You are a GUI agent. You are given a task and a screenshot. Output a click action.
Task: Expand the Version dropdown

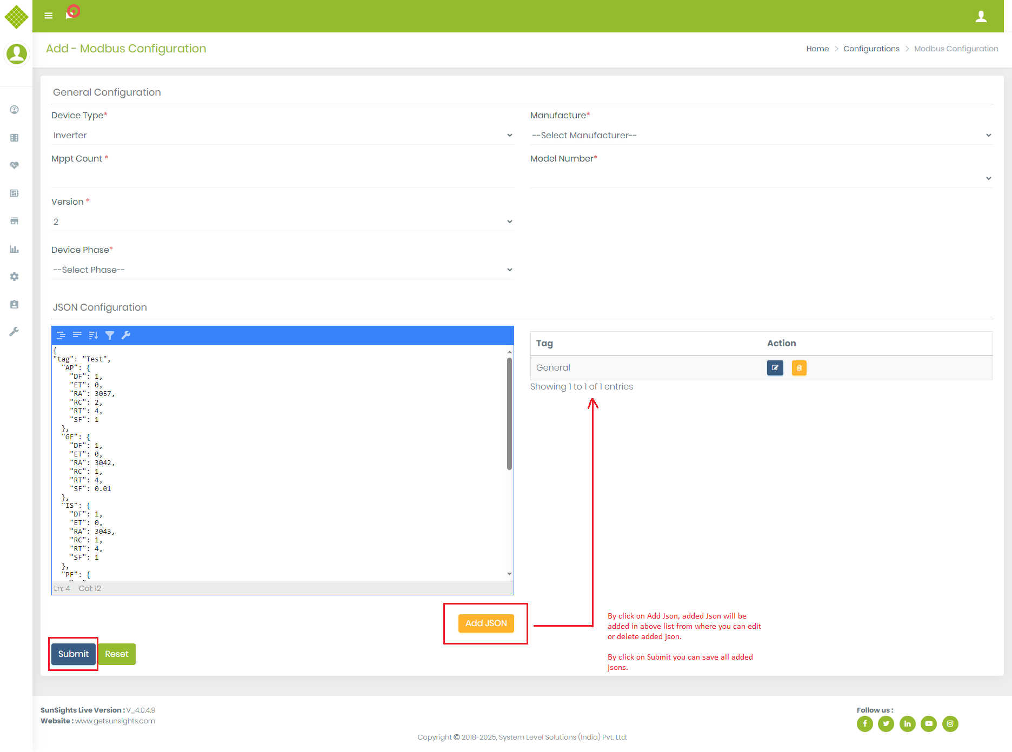282,221
